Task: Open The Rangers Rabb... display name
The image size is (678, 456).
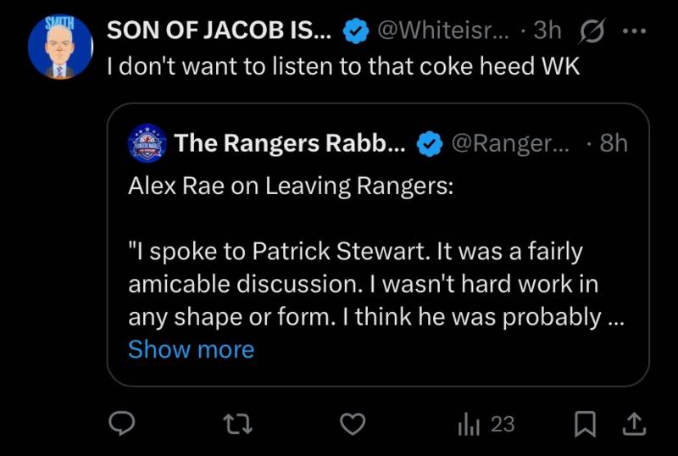Action: click(x=290, y=143)
